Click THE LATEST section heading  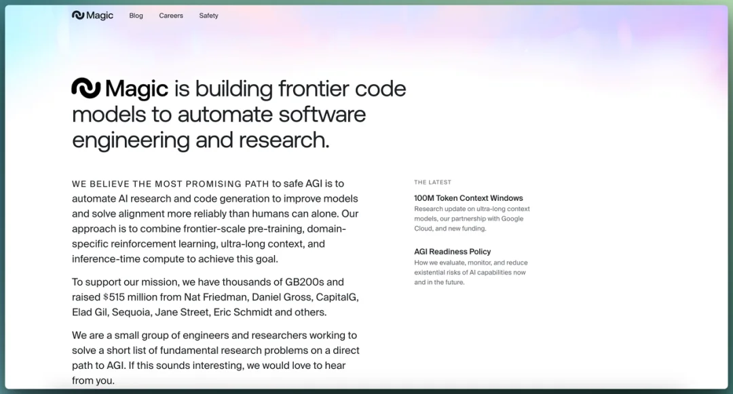[x=433, y=182]
